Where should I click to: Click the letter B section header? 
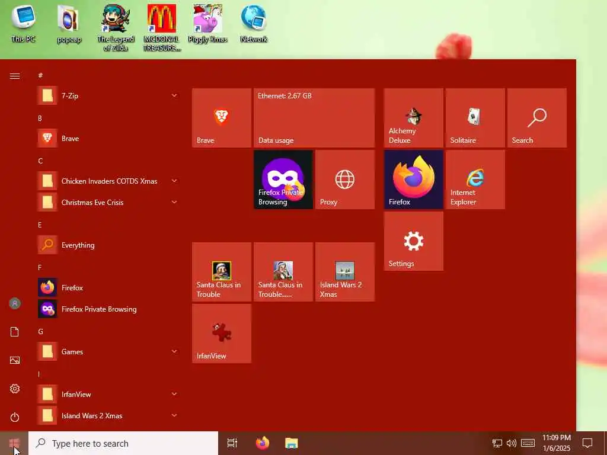click(40, 118)
